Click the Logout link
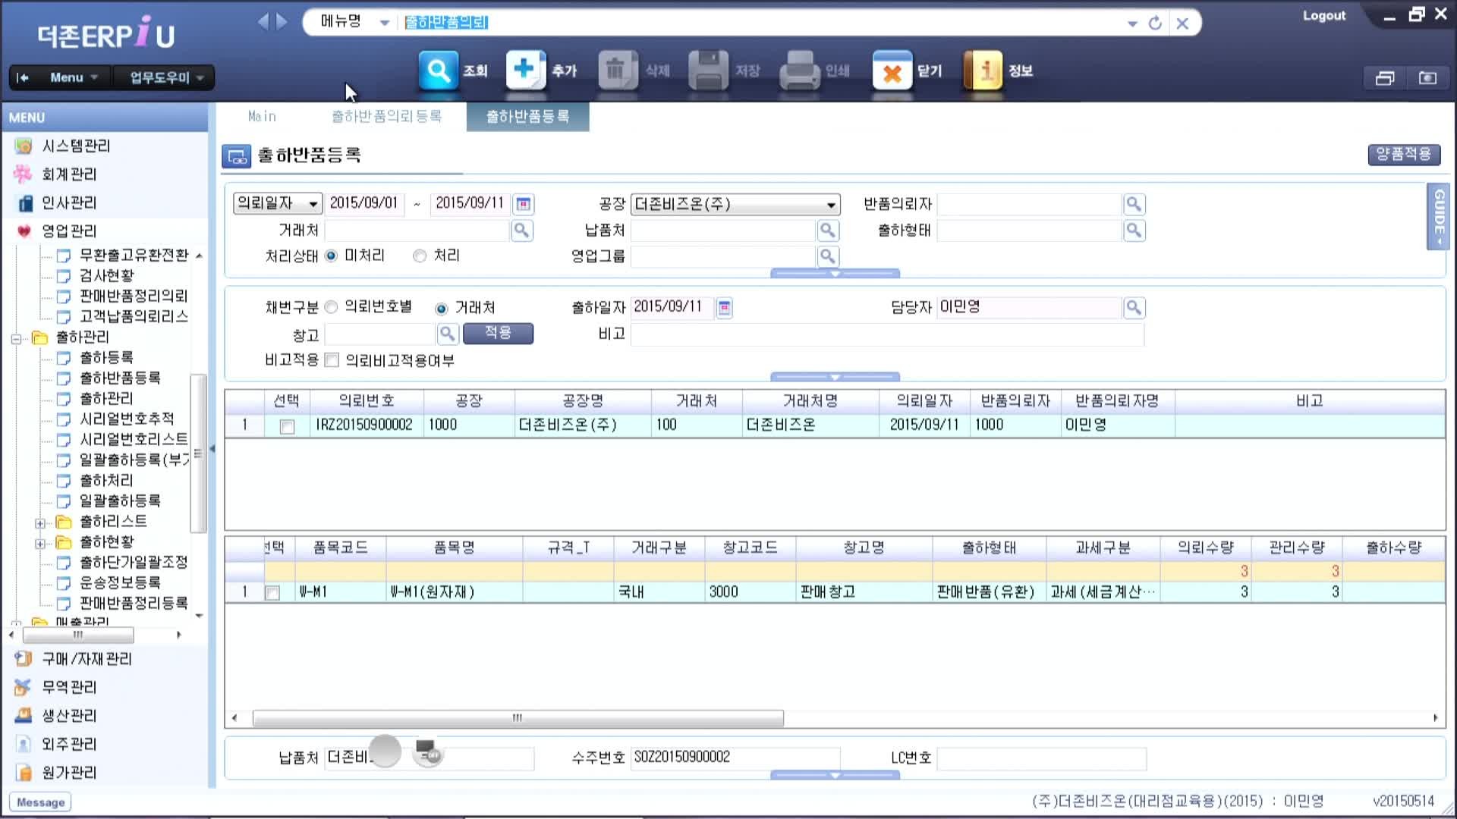This screenshot has width=1457, height=819. [1324, 15]
